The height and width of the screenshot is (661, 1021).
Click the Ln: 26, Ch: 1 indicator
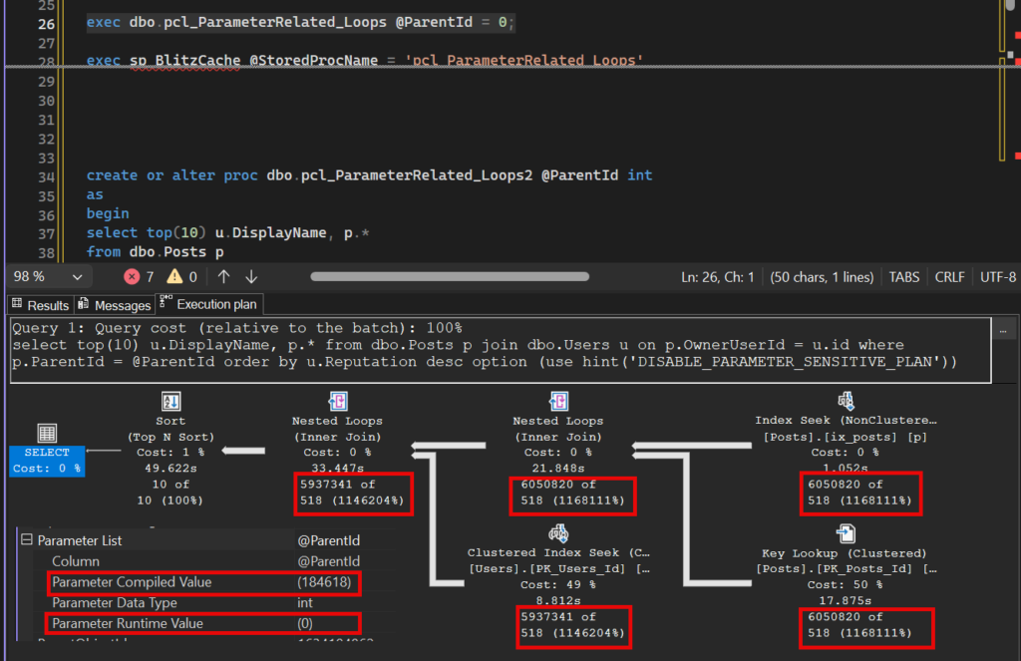tap(718, 277)
